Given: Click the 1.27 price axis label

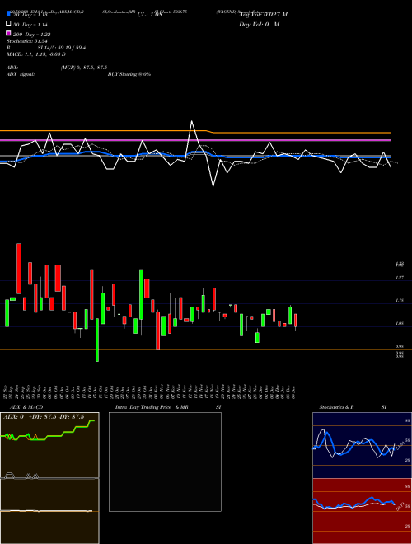Looking at the screenshot, I should coord(400,278).
